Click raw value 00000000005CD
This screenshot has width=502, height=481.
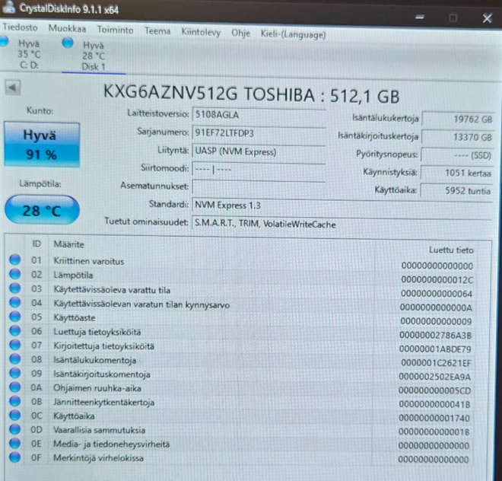(435, 390)
